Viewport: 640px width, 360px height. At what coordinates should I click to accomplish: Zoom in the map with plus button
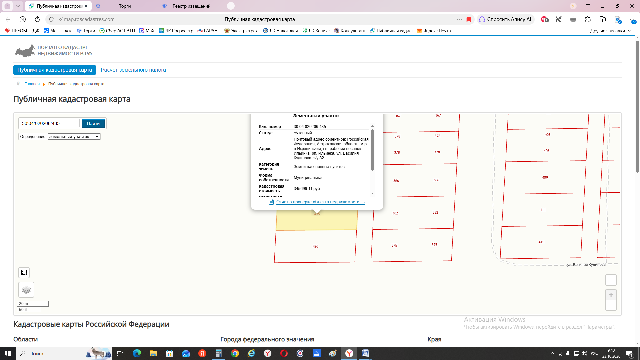click(x=611, y=295)
